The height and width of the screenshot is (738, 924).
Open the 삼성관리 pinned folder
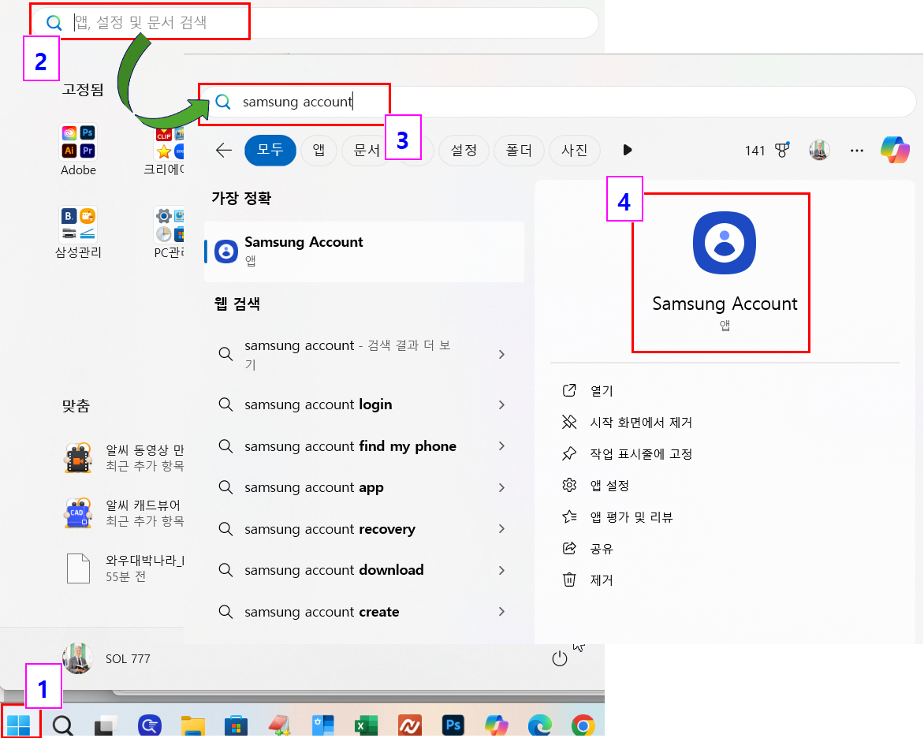[x=78, y=233]
